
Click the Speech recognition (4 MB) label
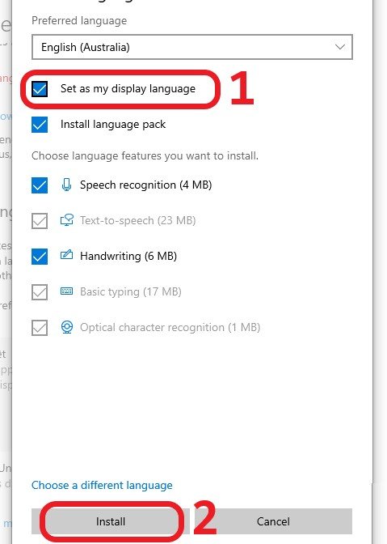tap(145, 185)
